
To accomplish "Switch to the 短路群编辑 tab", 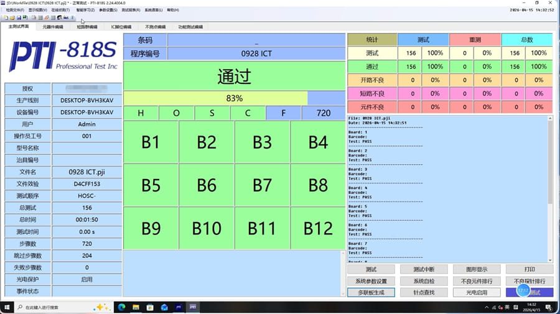I will [x=86, y=27].
